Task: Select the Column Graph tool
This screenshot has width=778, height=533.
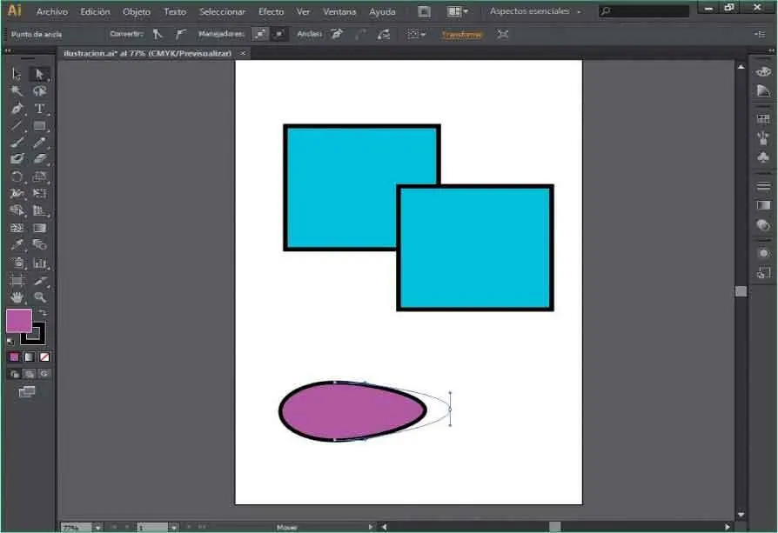Action: tap(39, 263)
